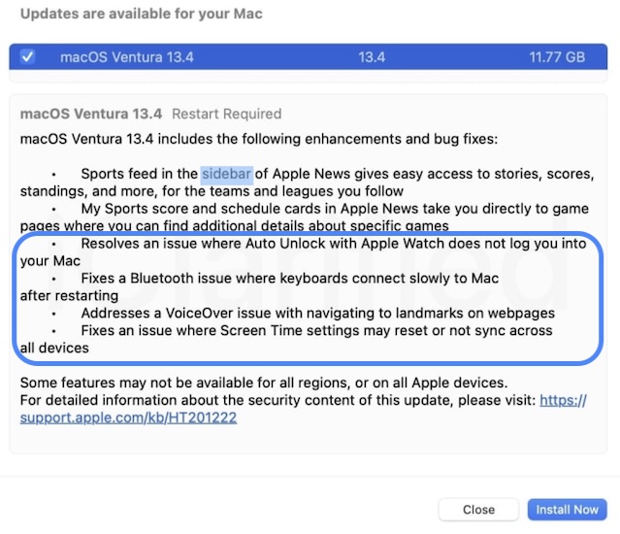Screen dimensions: 620x534
Task: Click the includes the following enhancements sentence
Action: [259, 139]
